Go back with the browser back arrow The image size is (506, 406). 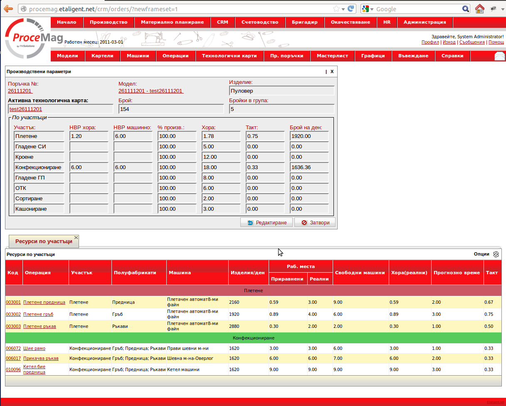(x=7, y=9)
